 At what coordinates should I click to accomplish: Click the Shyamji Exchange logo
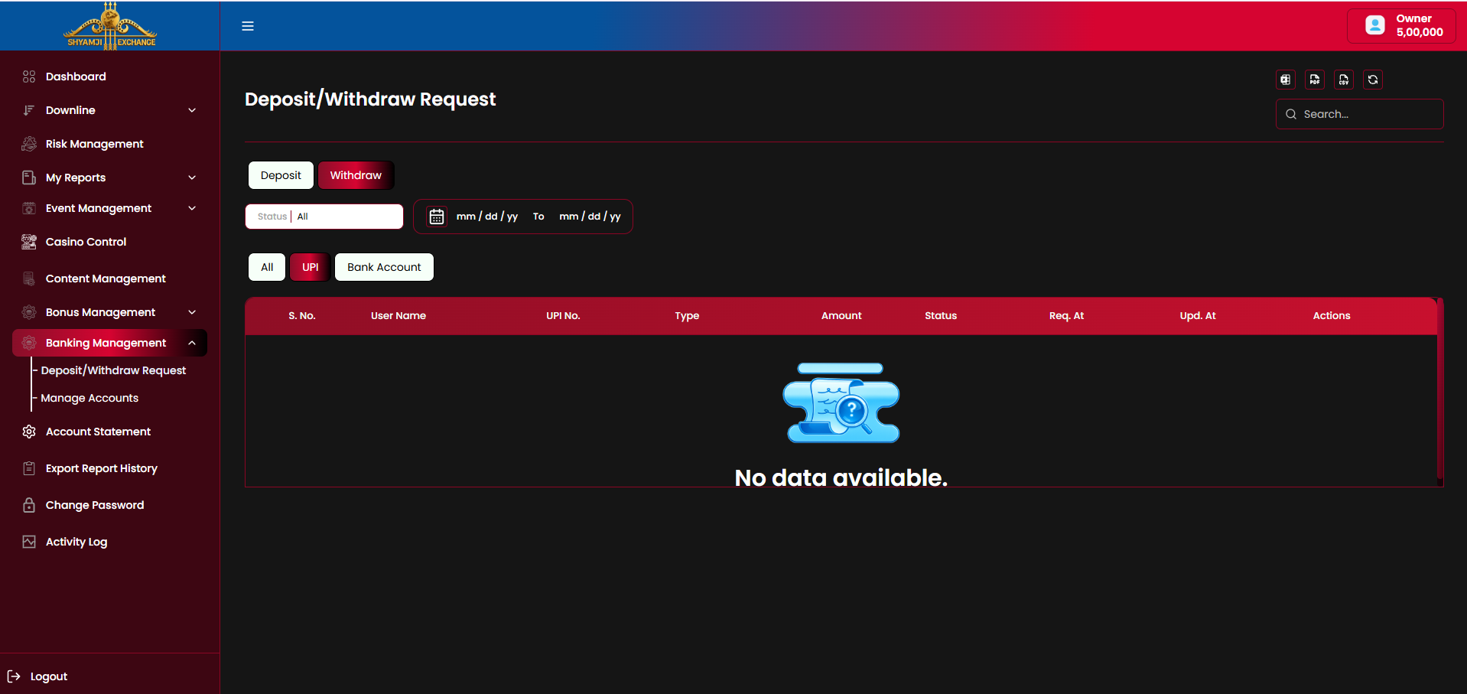click(x=111, y=26)
